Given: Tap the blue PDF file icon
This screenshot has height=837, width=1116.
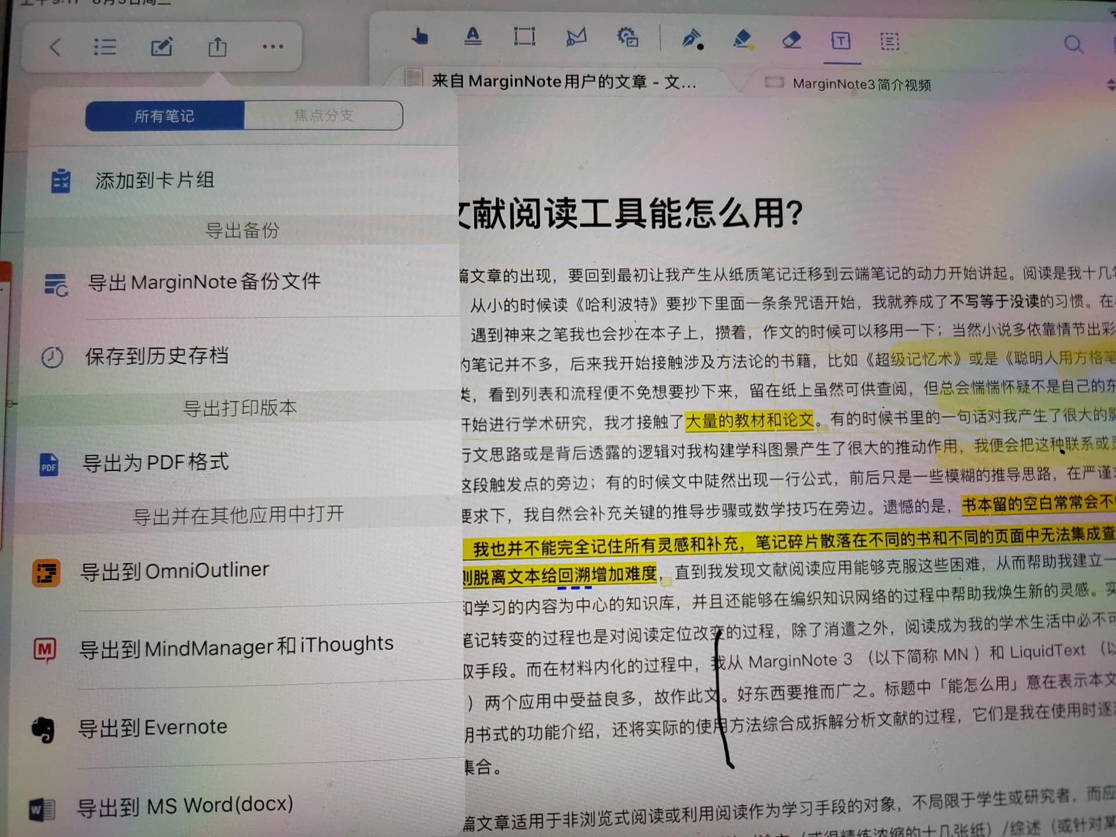Looking at the screenshot, I should point(49,465).
